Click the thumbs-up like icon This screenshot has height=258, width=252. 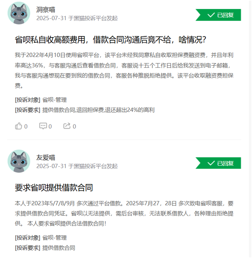tap(18, 126)
